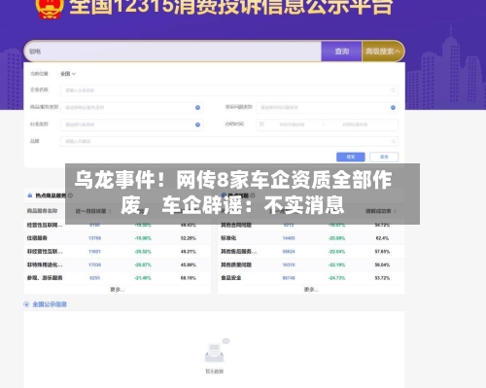Image resolution: width=486 pixels, height=388 pixels.
Task: Click the purple 查询 query button
Action: (x=341, y=52)
